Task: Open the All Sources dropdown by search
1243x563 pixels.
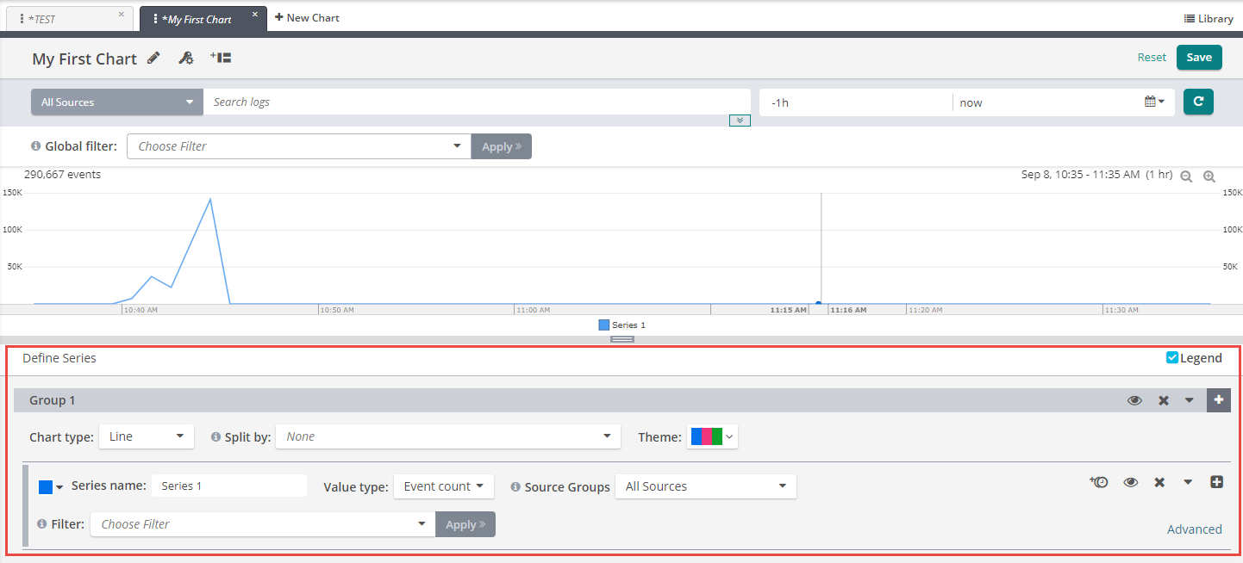Action: click(x=116, y=102)
